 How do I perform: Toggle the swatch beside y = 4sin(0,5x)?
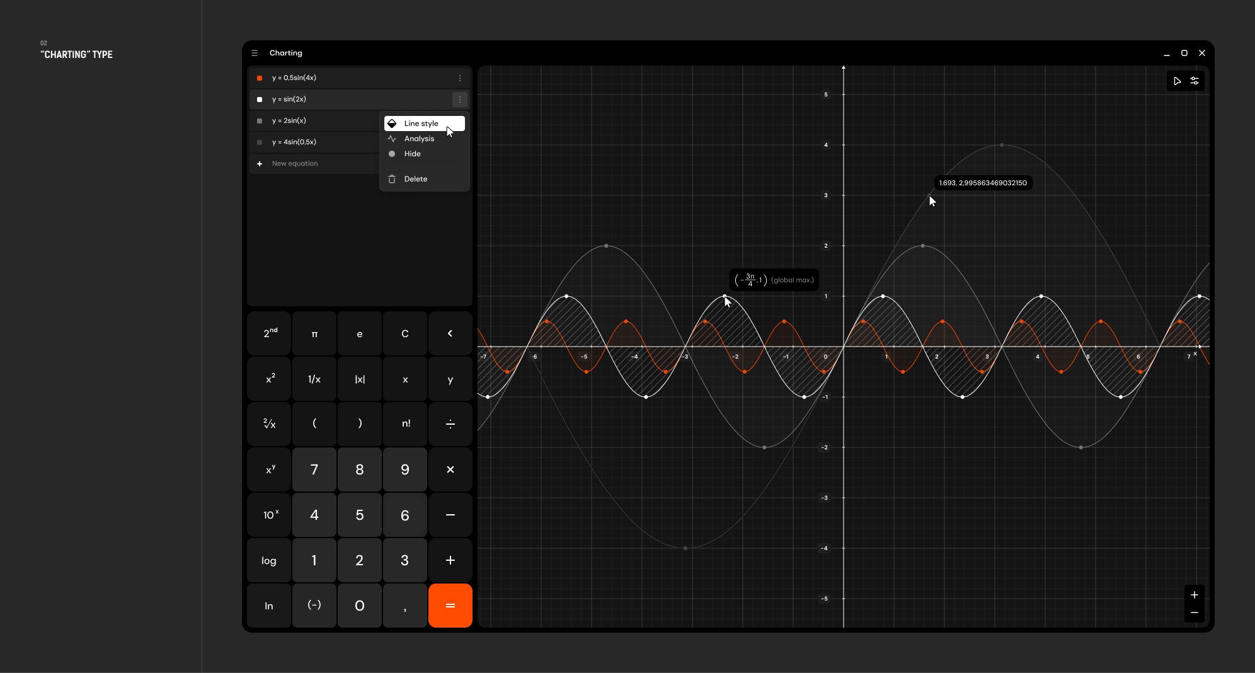click(260, 142)
